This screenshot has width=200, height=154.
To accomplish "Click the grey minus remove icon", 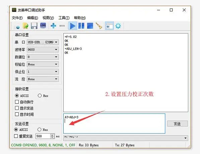I will pos(62,26).
